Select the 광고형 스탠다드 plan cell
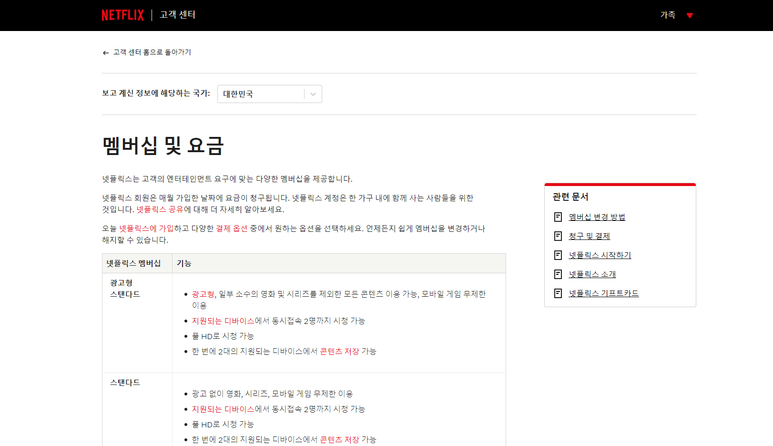The image size is (773, 446). pos(137,323)
